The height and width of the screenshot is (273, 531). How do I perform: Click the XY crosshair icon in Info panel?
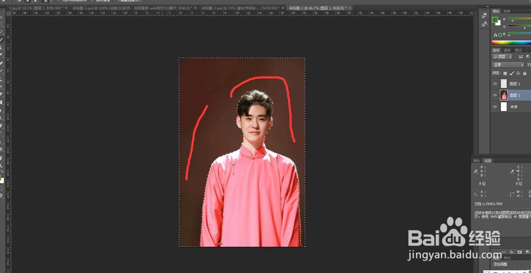475,194
